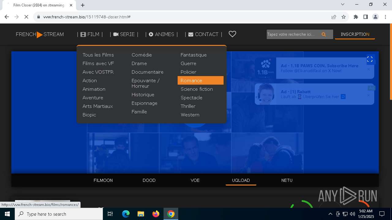The image size is (392, 220).
Task: Expand the tab search chevron
Action: [343, 4]
